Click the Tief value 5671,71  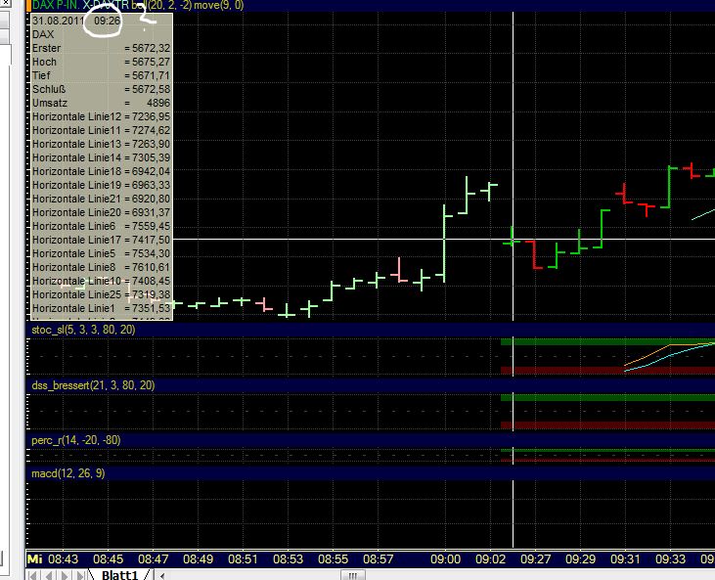[151, 75]
